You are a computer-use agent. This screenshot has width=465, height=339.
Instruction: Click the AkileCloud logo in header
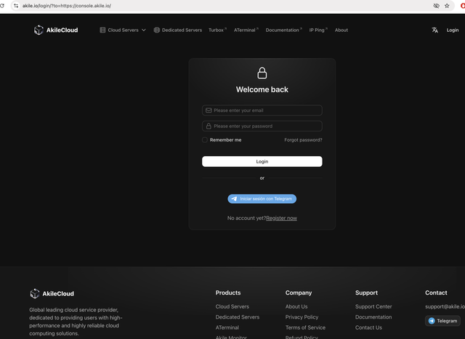coord(56,30)
